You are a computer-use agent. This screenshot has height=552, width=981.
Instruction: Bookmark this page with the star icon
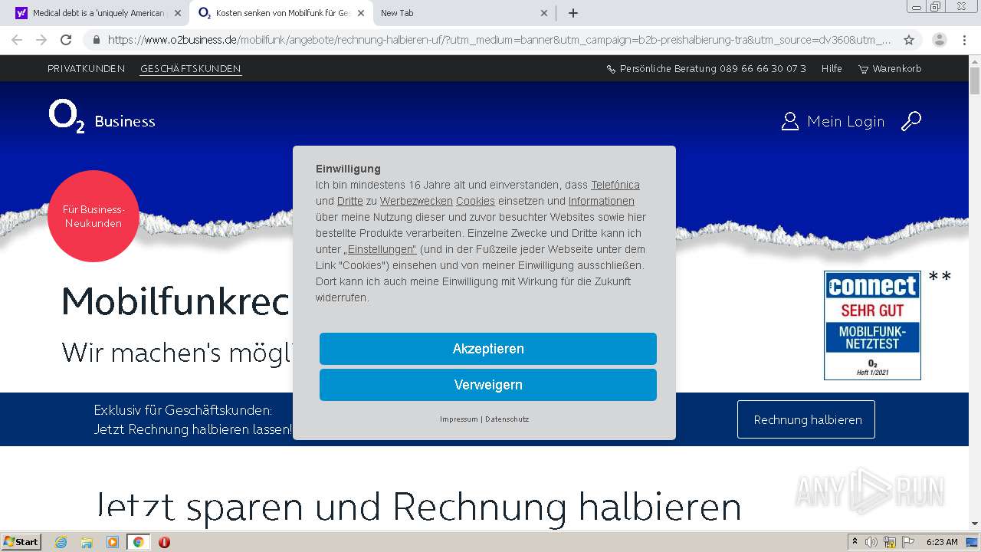tap(909, 40)
